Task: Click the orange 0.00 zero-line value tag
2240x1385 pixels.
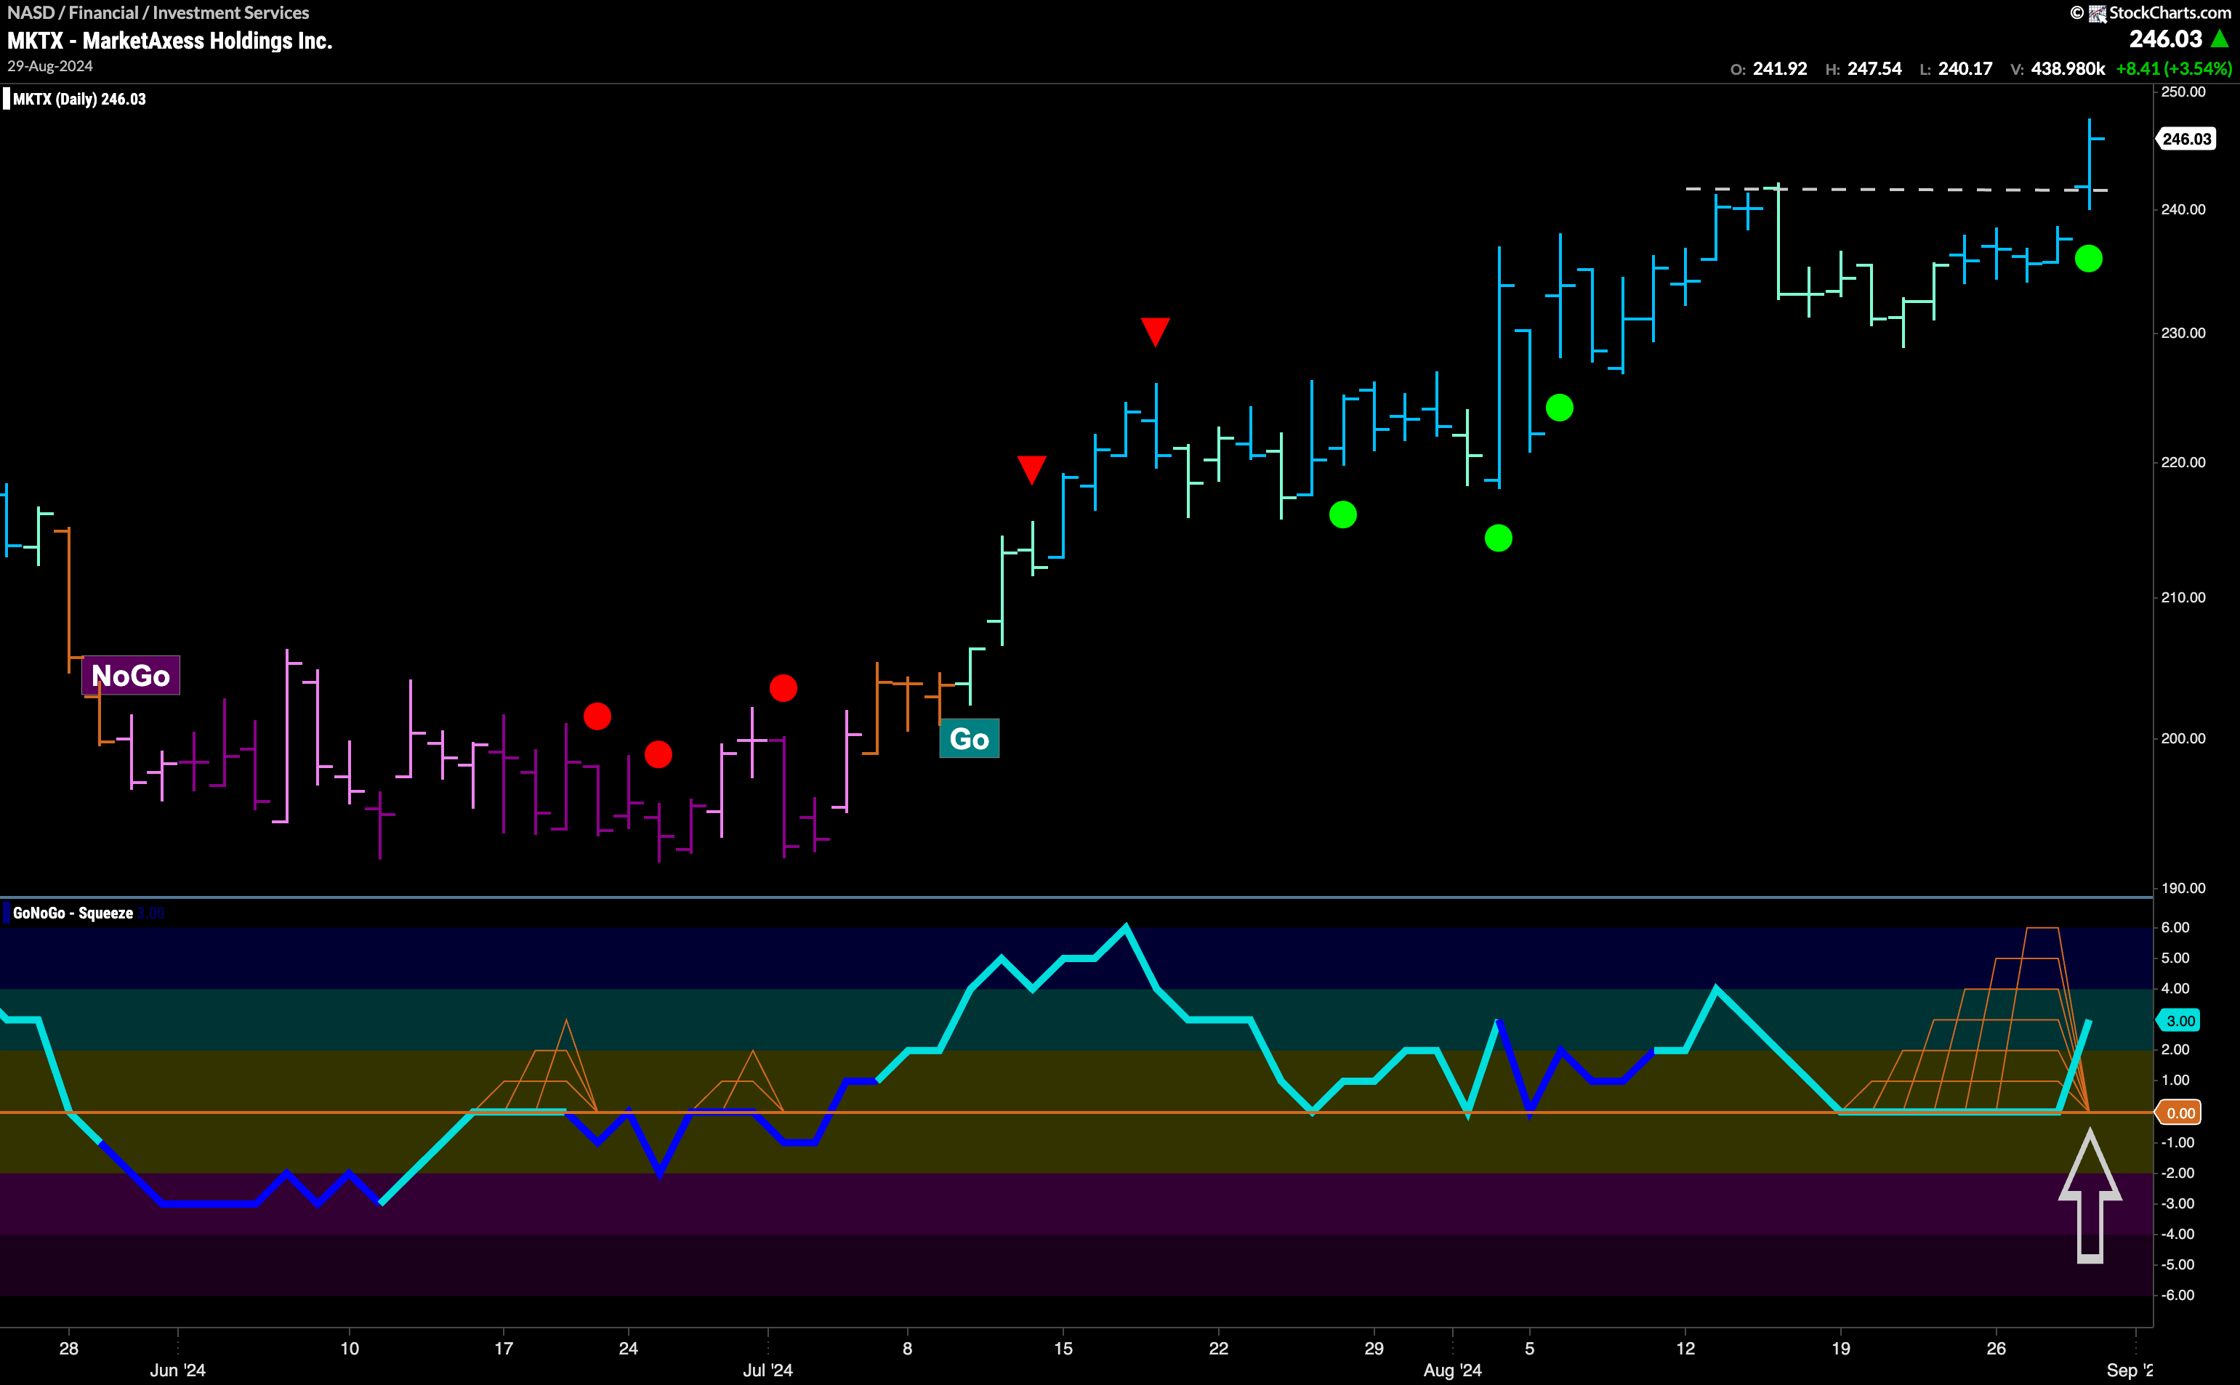Action: click(x=2180, y=1113)
